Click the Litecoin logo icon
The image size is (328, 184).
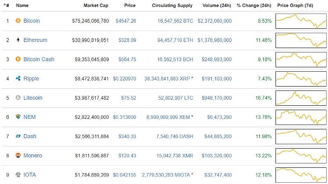(18, 97)
